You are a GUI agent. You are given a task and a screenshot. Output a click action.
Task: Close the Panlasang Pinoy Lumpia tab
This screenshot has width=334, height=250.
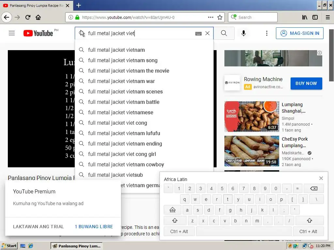[x=68, y=6]
